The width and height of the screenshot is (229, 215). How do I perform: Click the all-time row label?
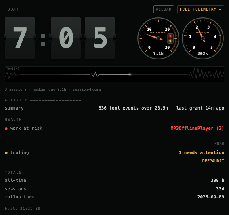click(x=15, y=180)
